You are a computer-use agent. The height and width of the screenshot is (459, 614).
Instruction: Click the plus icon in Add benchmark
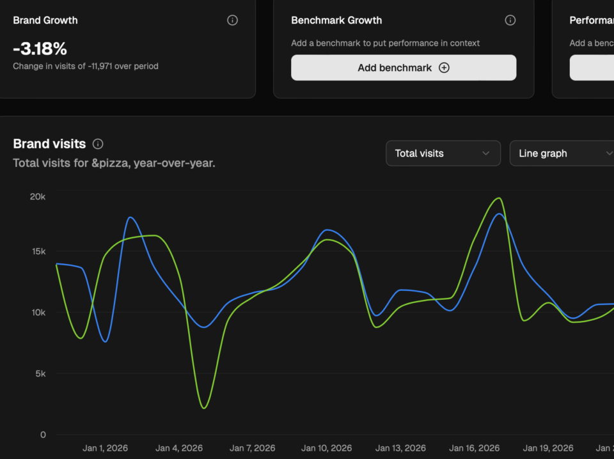444,68
